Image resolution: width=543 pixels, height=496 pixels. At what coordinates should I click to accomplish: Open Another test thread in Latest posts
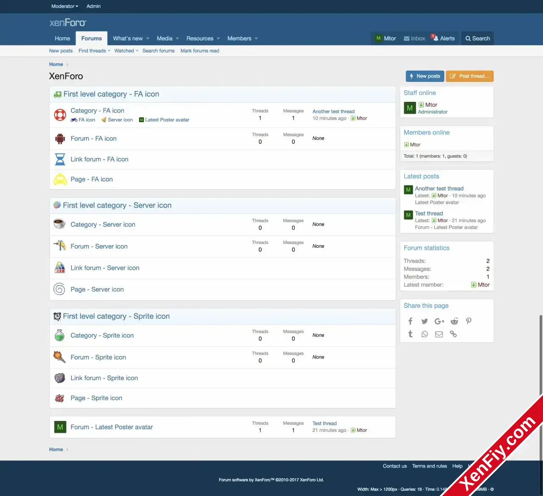click(439, 188)
